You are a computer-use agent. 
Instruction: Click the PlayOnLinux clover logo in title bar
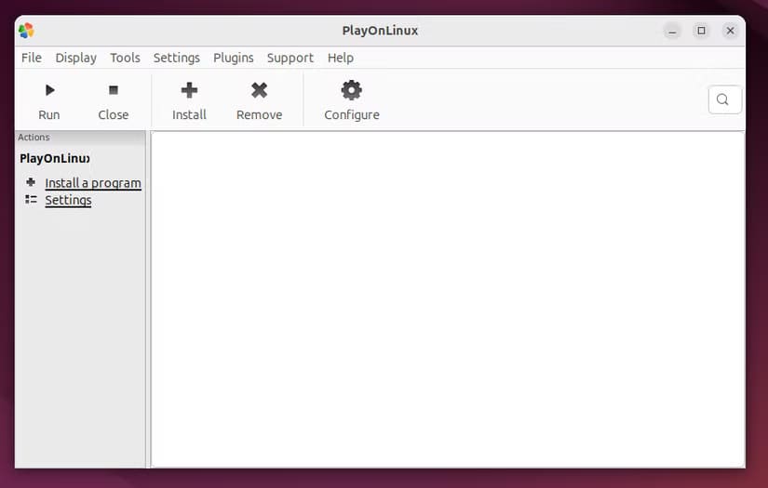click(26, 31)
